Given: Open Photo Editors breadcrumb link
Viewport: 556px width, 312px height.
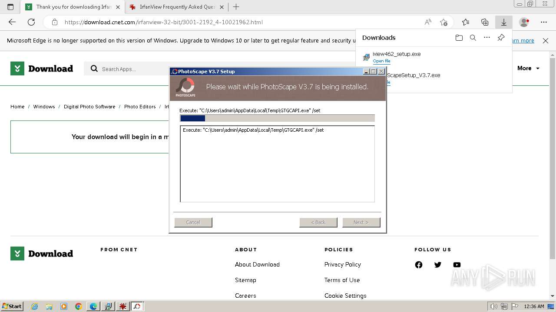Looking at the screenshot, I should [x=140, y=107].
